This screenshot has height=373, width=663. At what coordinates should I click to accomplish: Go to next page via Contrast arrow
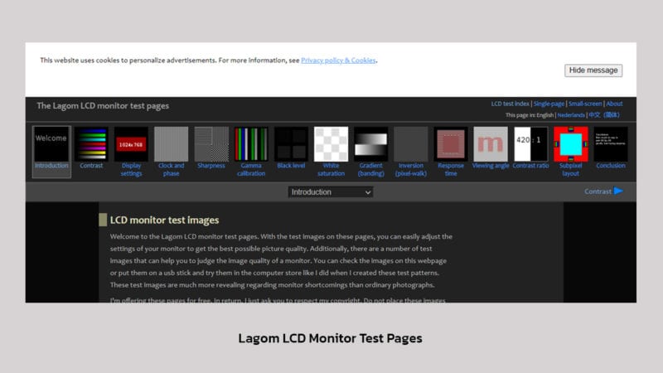[x=603, y=191]
